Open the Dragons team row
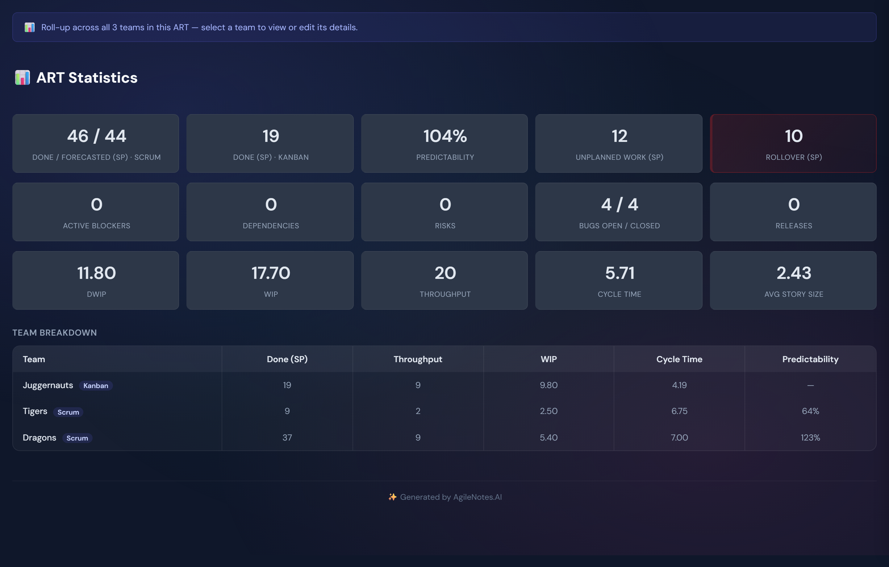Viewport: 889px width, 567px height. (444, 437)
